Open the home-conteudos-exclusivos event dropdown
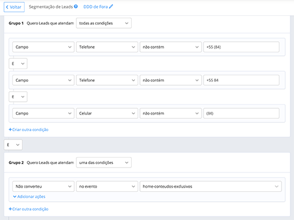The height and width of the screenshot is (220, 294). (211, 186)
